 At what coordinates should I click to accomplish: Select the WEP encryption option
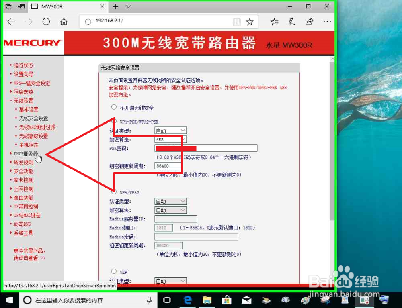(114, 271)
